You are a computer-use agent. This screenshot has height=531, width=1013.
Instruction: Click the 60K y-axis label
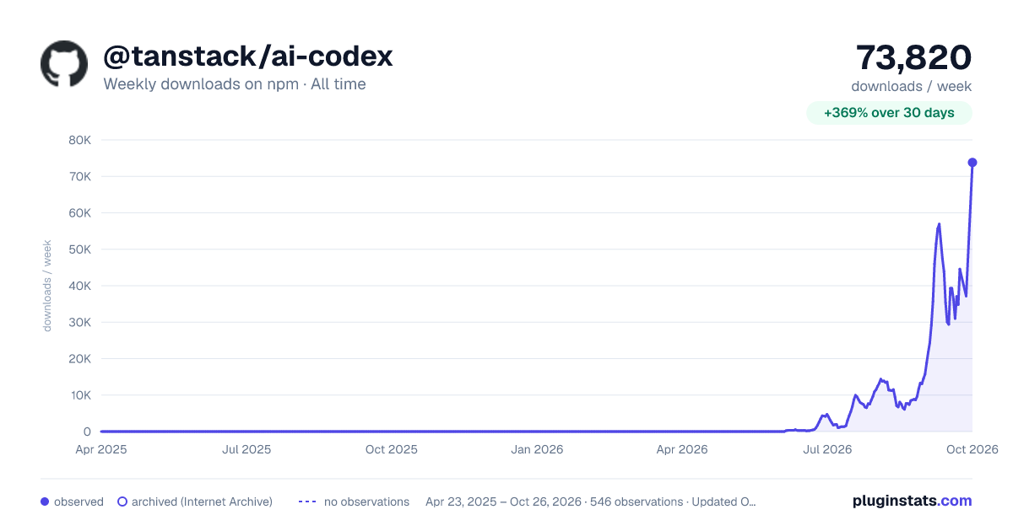[79, 212]
